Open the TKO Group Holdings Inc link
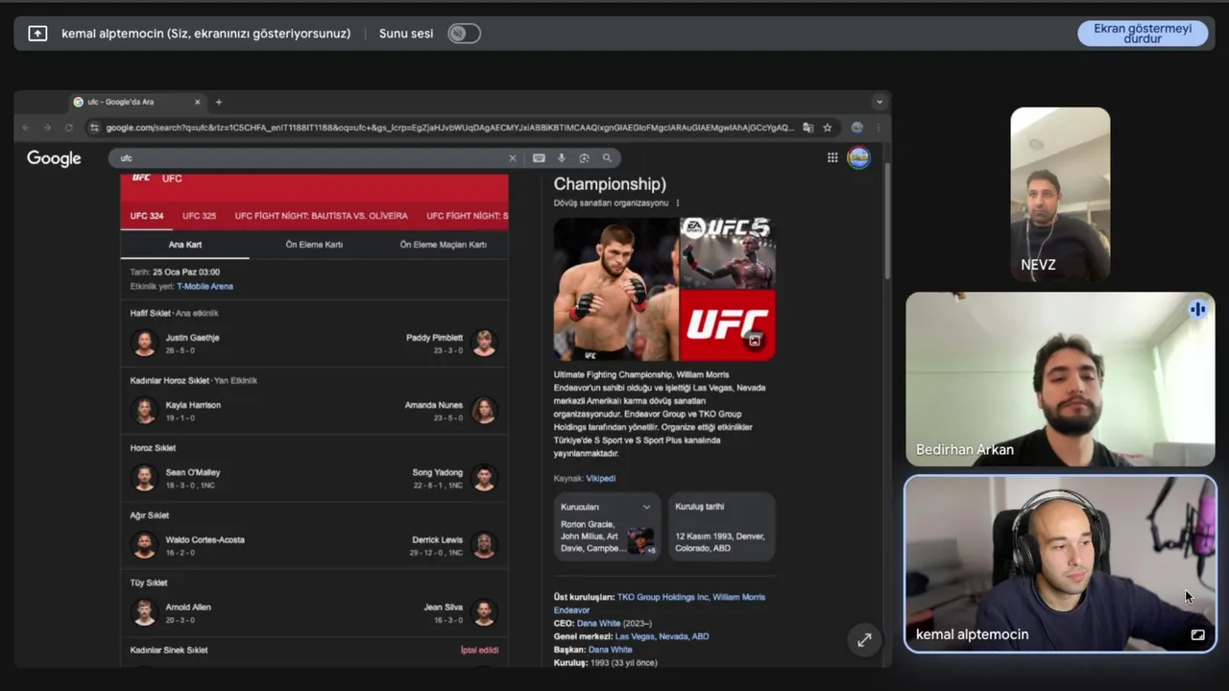This screenshot has width=1229, height=691. point(662,597)
